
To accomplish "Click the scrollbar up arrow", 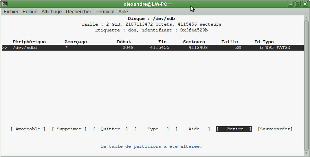I will [x=307, y=17].
